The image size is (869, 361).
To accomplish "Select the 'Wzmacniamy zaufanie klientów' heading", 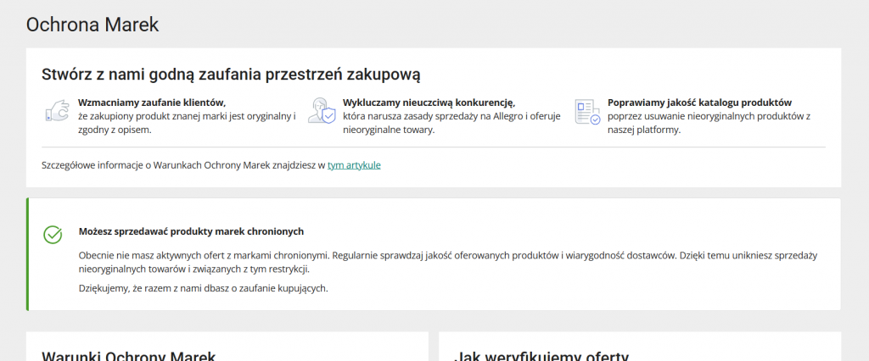I will tap(152, 103).
